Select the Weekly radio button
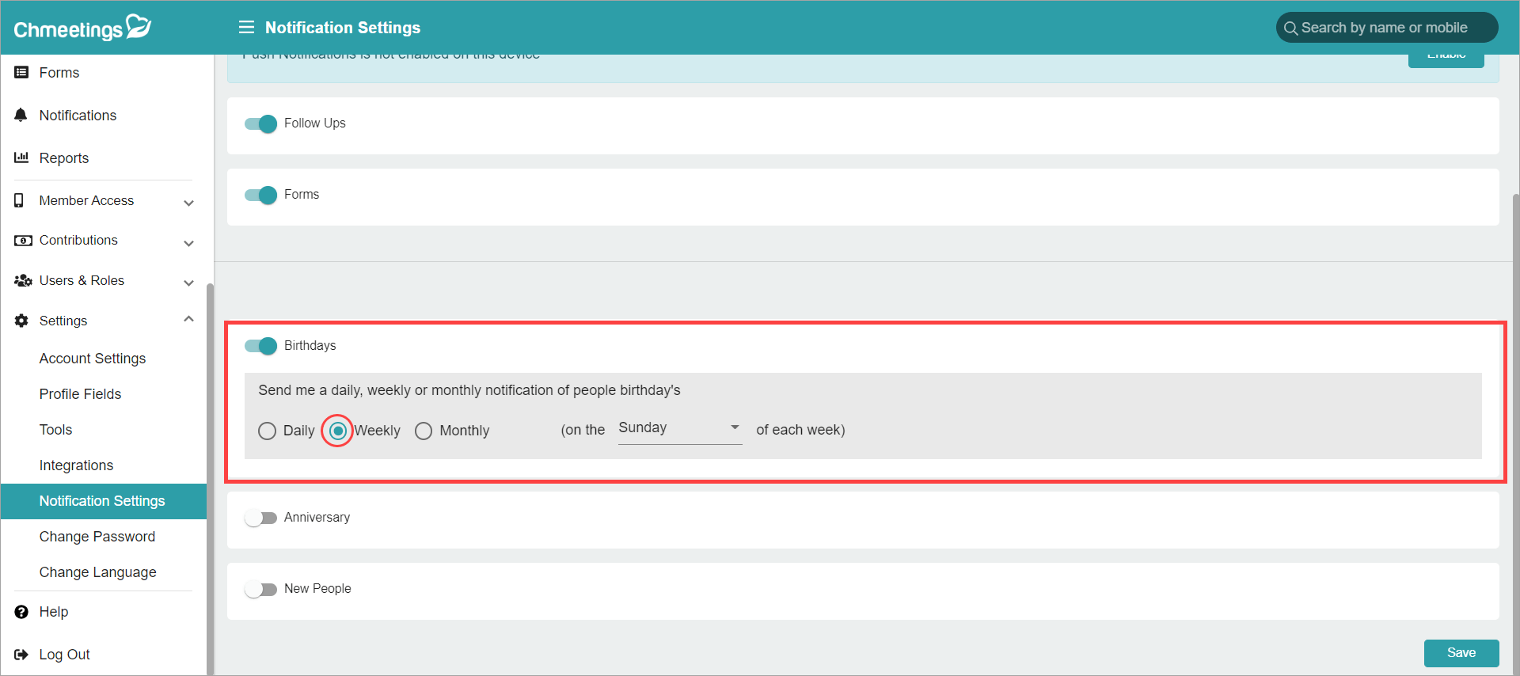 pyautogui.click(x=338, y=431)
